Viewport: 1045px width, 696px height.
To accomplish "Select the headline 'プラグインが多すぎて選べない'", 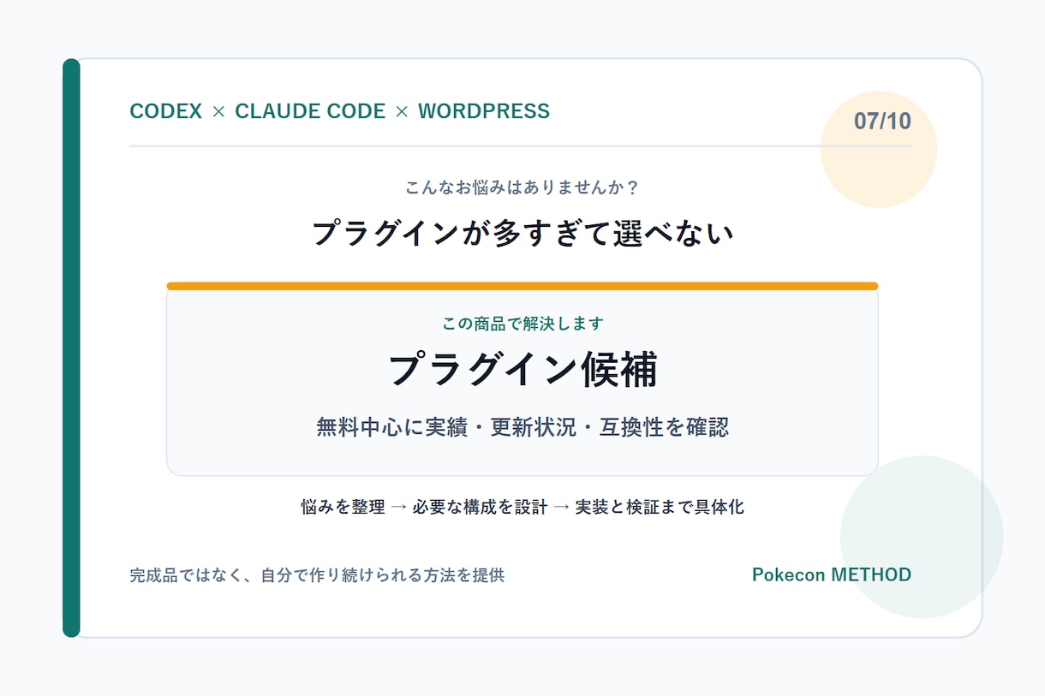I will click(x=522, y=233).
